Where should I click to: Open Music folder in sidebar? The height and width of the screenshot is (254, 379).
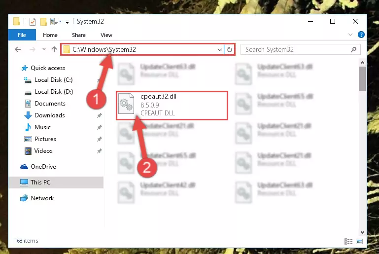pos(42,127)
